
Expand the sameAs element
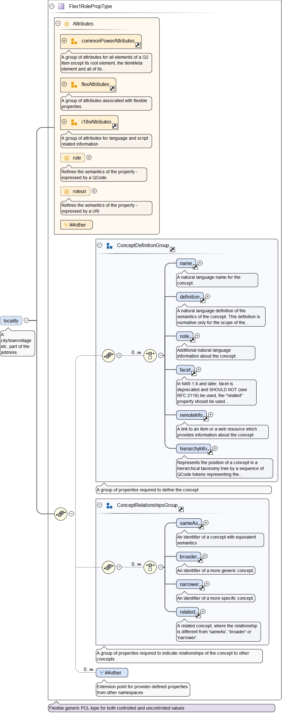206,523
